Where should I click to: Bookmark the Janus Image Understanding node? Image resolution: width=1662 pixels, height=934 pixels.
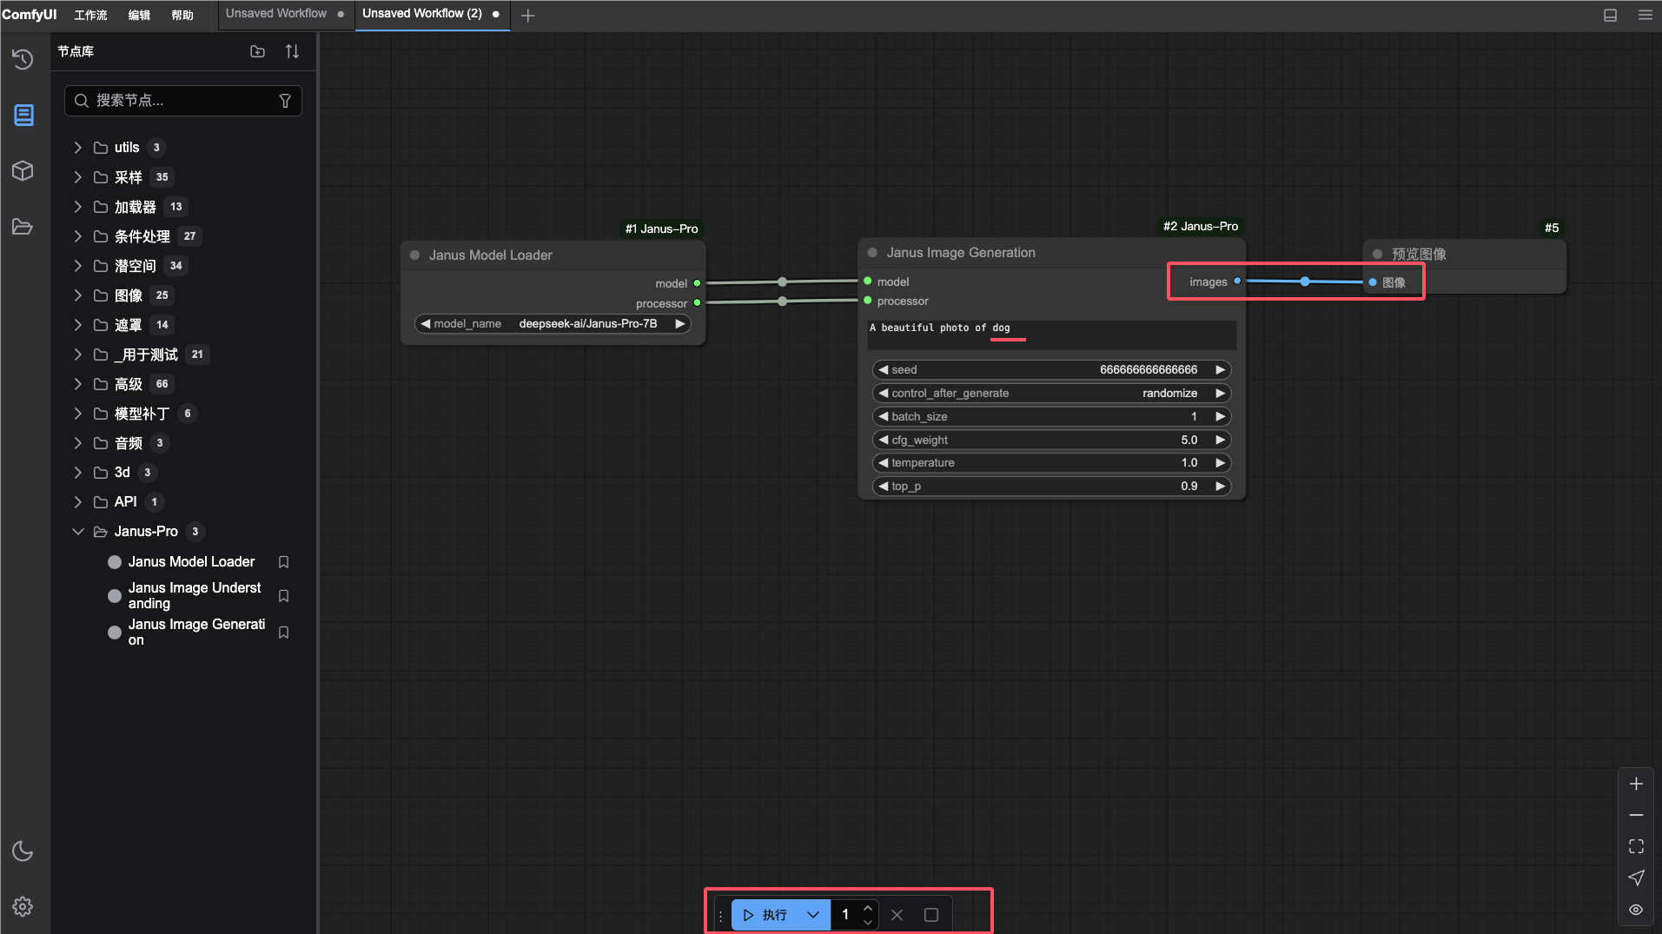coord(283,596)
